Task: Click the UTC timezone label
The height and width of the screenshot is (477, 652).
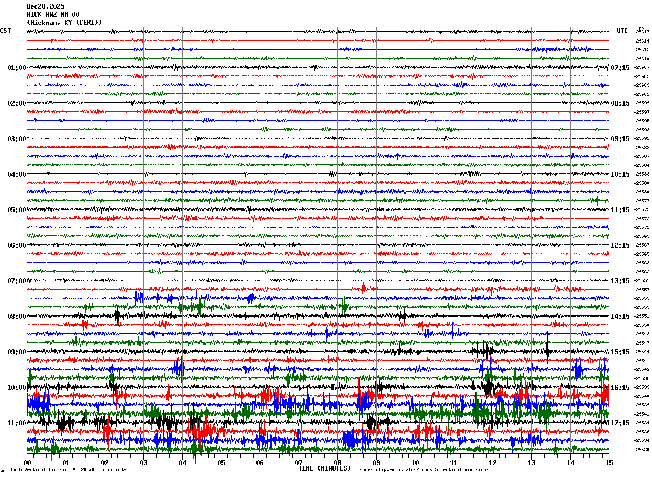Action: click(622, 31)
